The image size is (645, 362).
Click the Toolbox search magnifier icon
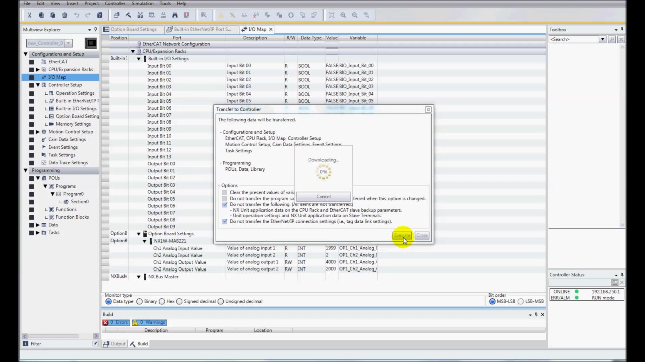pyautogui.click(x=612, y=39)
